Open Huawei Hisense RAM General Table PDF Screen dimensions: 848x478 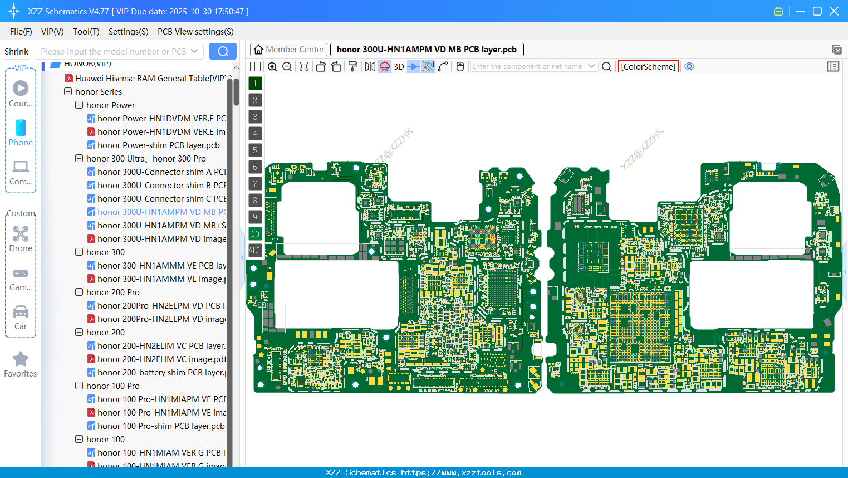coord(145,79)
